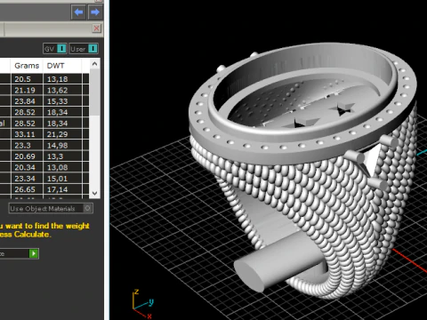Close the panel with the red X
The image size is (427, 320).
click(96, 28)
